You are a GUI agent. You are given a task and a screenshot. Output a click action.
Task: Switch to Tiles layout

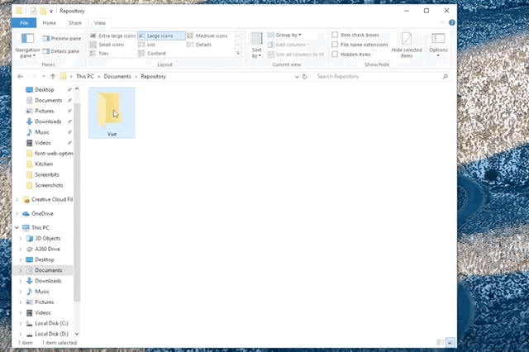tap(99, 53)
